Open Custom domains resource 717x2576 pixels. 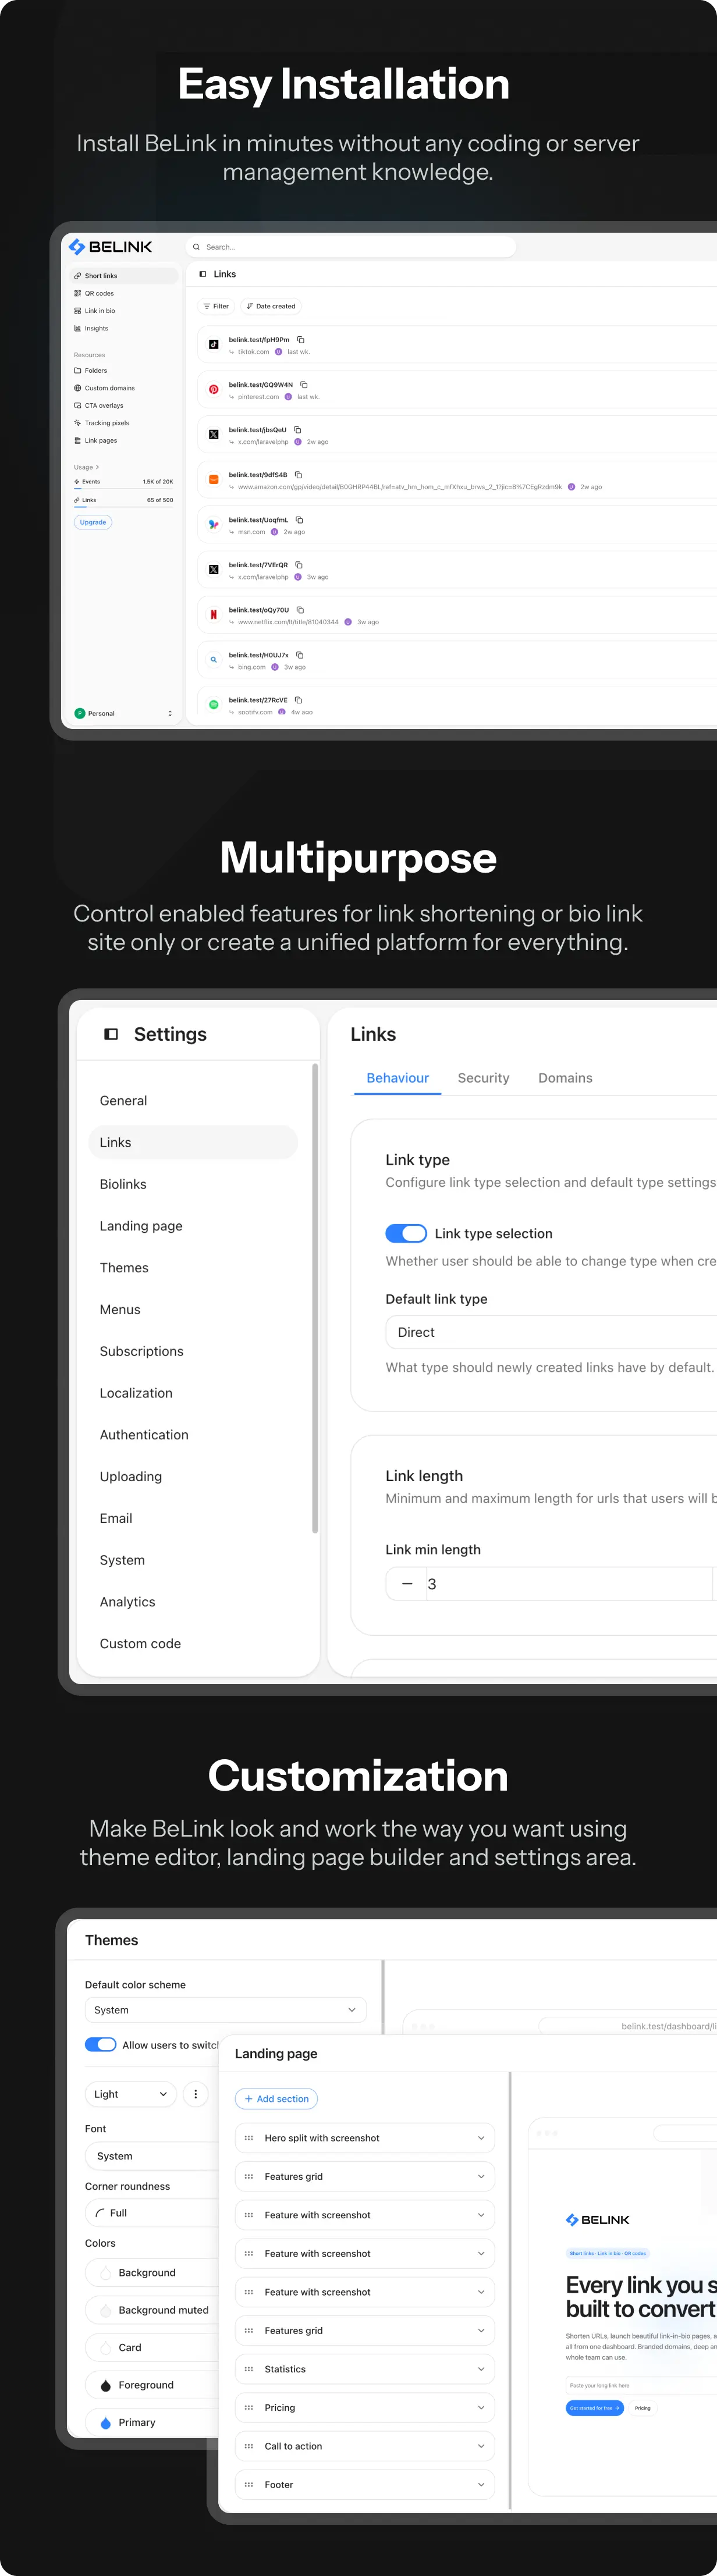124,388
